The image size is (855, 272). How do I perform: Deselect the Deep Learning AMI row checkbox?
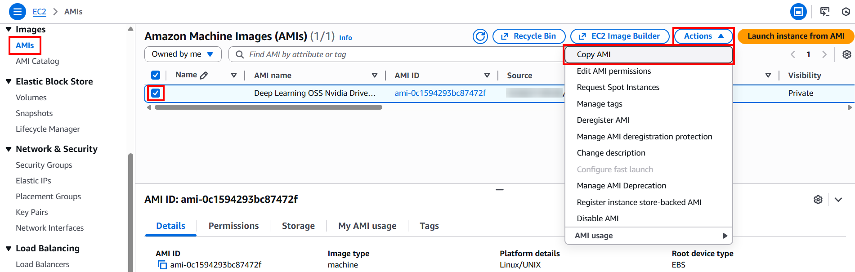click(156, 93)
